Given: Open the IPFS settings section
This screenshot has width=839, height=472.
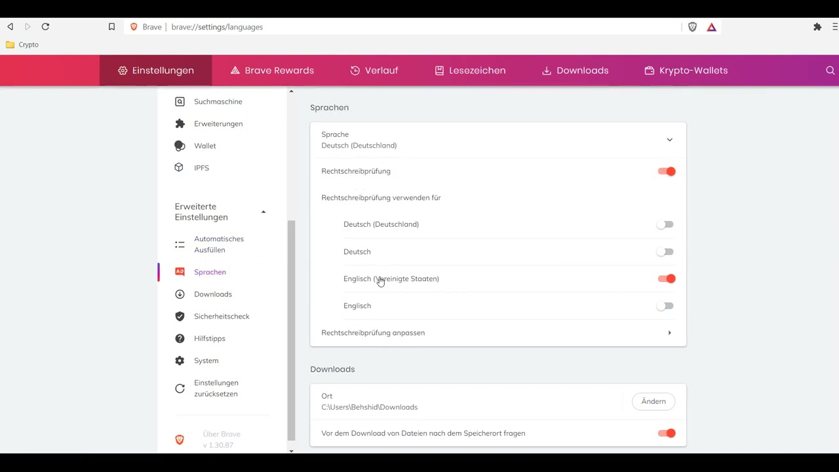Looking at the screenshot, I should [201, 168].
